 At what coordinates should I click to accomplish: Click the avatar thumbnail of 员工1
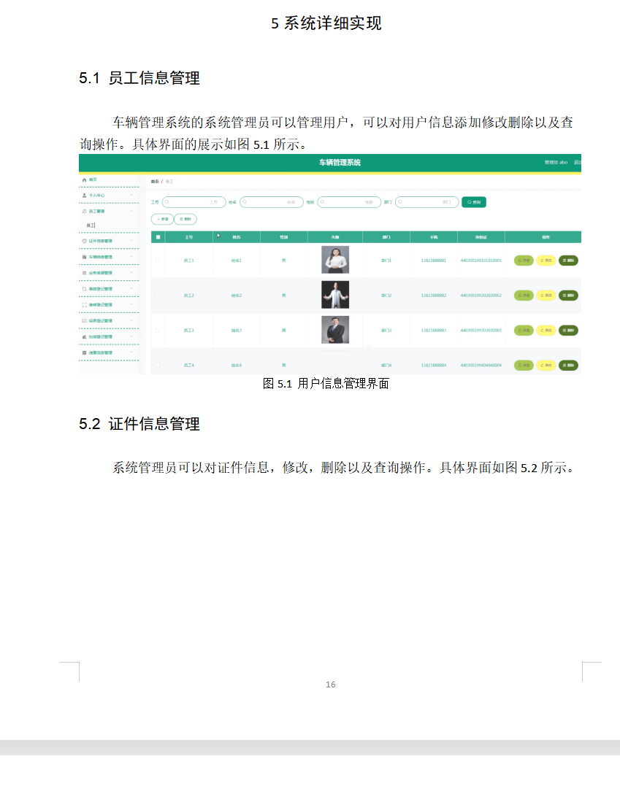click(x=335, y=260)
